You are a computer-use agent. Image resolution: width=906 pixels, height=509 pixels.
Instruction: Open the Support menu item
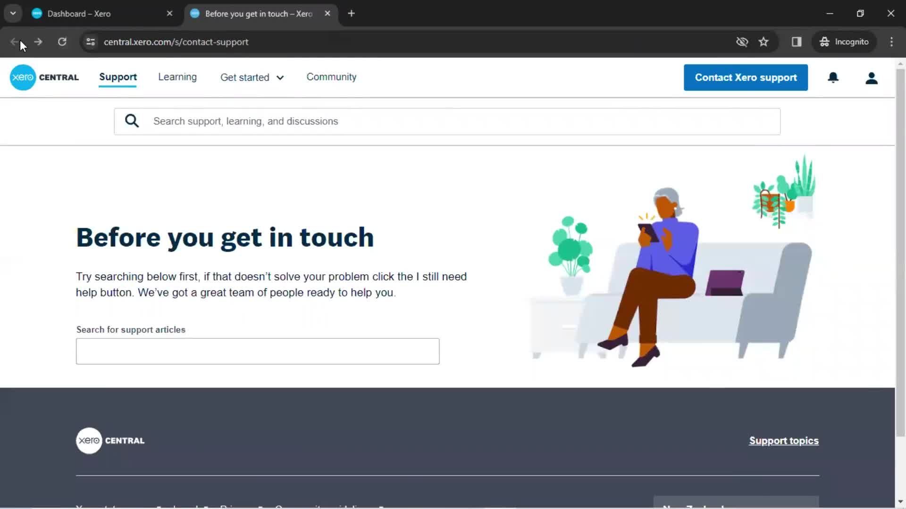pos(118,77)
